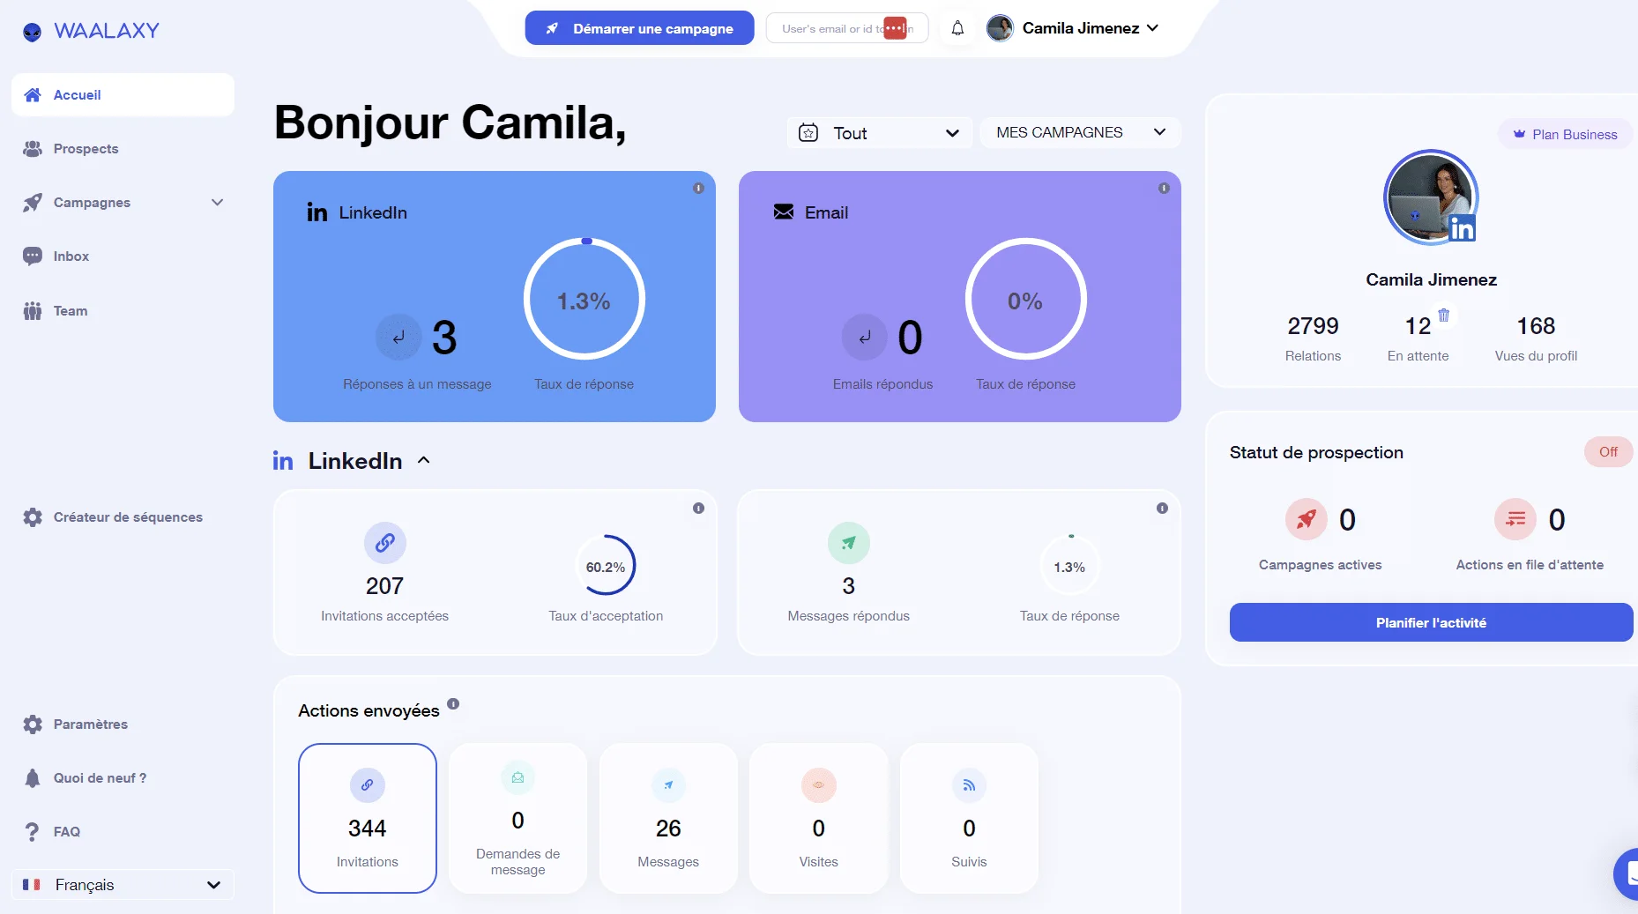The image size is (1638, 914).
Task: Open the MES CAMPAGNES dropdown
Action: click(x=1080, y=132)
